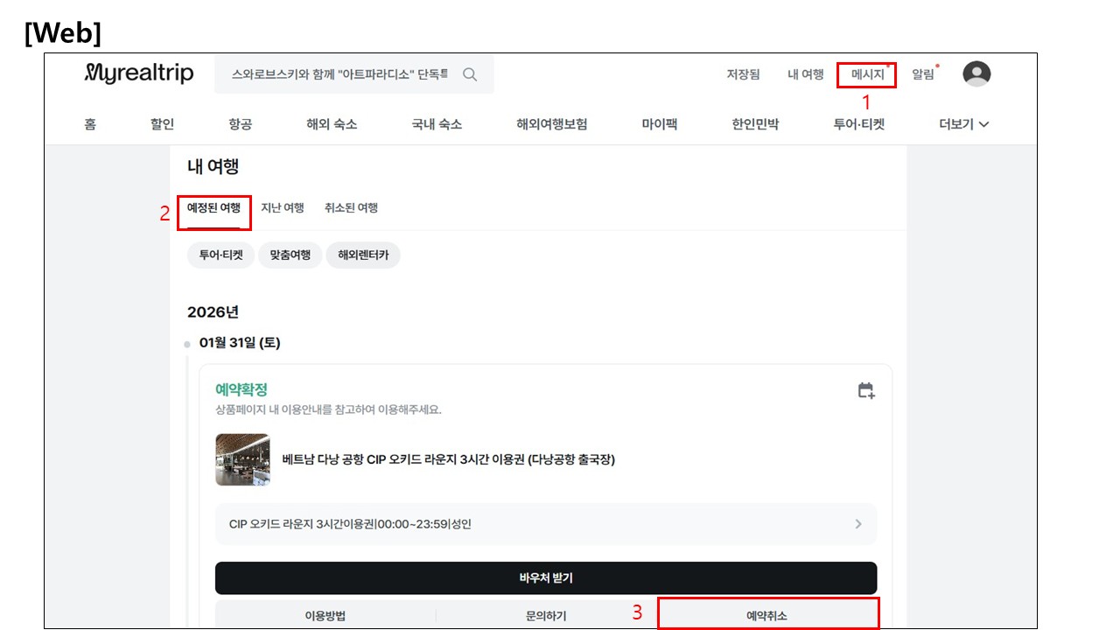The width and height of the screenshot is (1120, 630).
Task: Switch to 지난 여행 tab
Action: pyautogui.click(x=283, y=207)
